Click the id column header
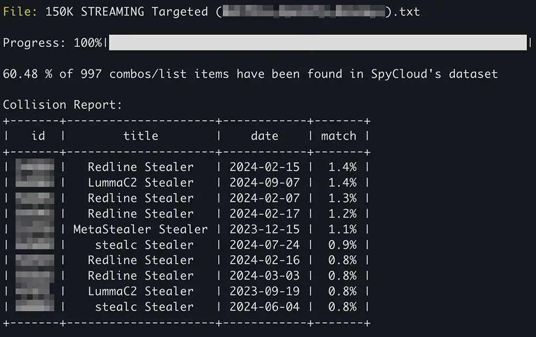Image resolution: width=536 pixels, height=337 pixels. coord(38,136)
